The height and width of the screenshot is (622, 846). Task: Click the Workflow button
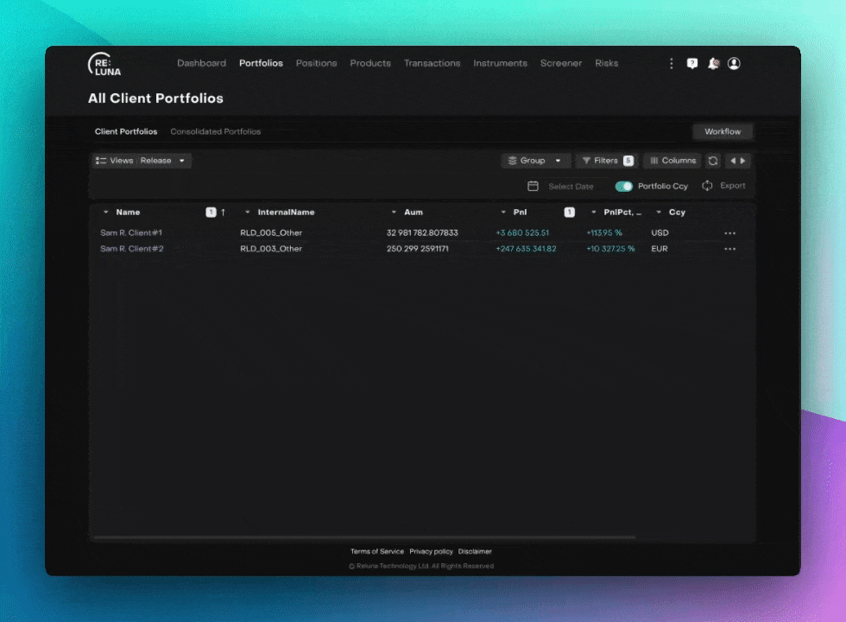[723, 132]
